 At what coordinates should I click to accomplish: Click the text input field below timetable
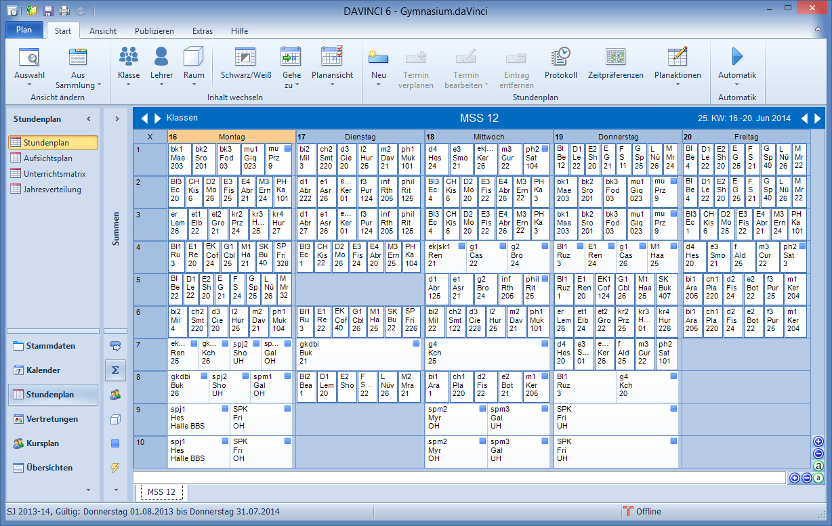click(x=459, y=478)
